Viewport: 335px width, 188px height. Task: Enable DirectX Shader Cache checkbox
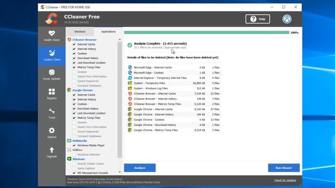74,163
